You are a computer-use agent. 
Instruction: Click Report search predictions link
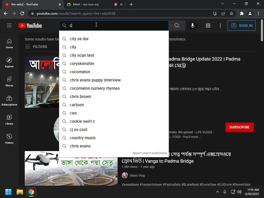point(150,153)
